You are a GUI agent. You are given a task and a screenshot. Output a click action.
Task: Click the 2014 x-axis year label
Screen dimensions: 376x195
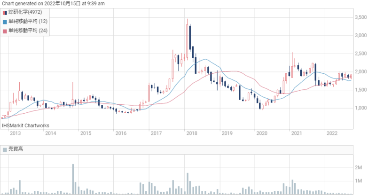(x=51, y=133)
